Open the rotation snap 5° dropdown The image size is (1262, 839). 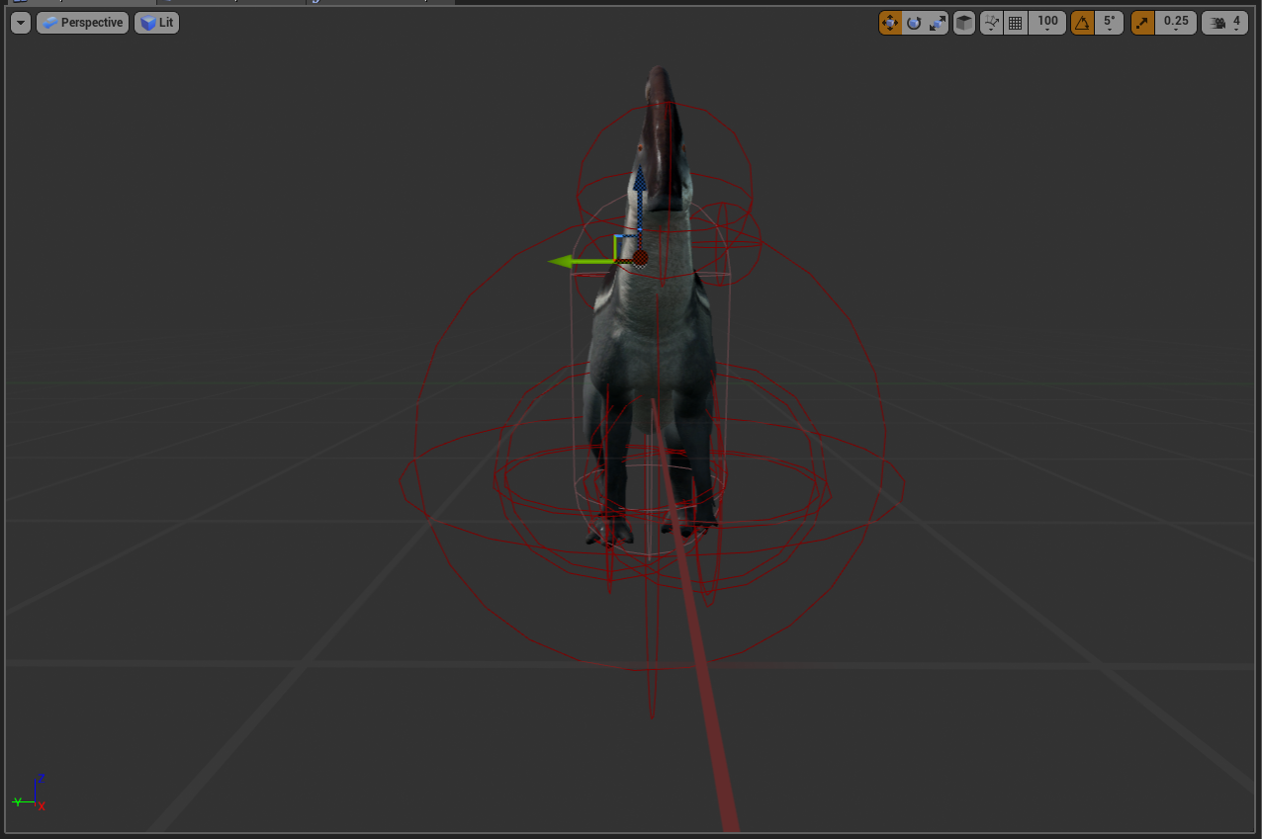pos(1110,23)
